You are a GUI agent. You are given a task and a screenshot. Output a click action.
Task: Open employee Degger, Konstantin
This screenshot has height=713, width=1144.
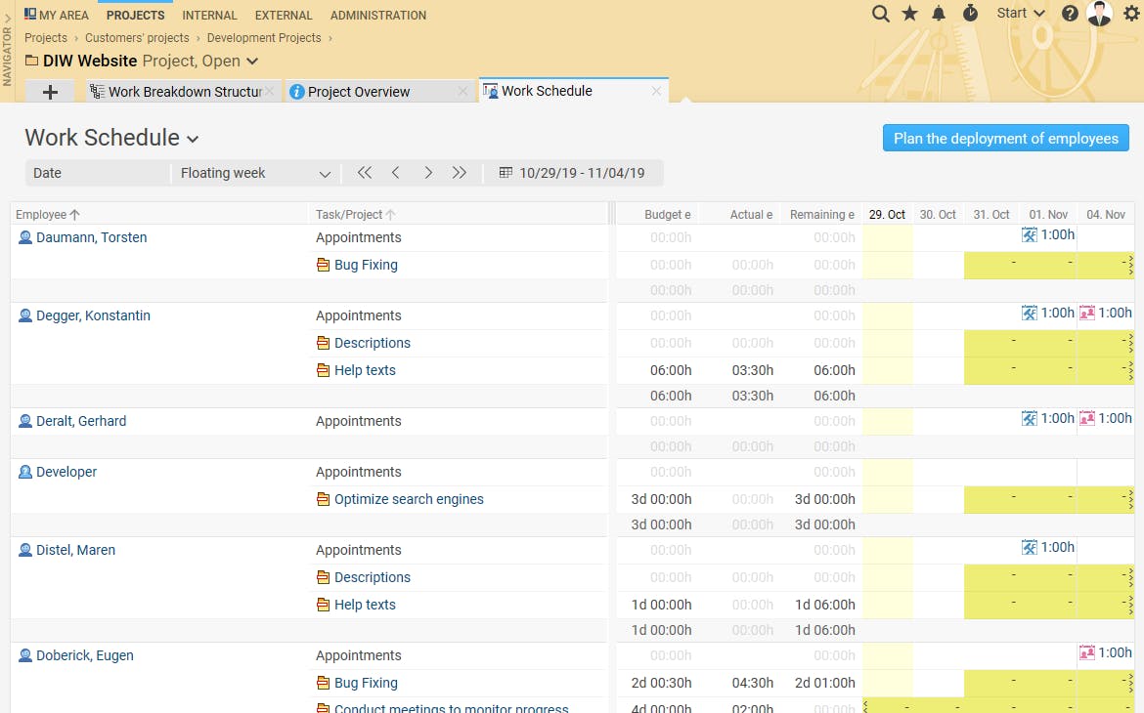tap(94, 315)
